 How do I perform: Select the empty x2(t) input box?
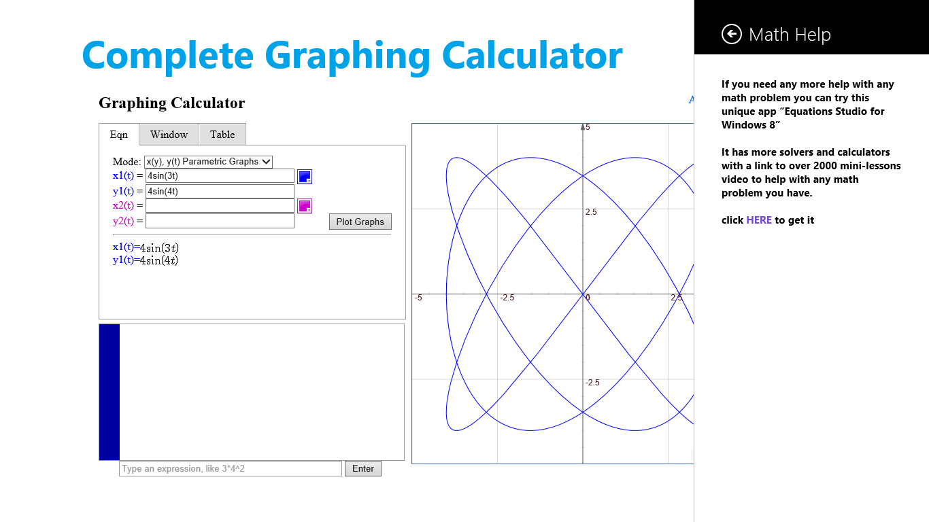[220, 206]
